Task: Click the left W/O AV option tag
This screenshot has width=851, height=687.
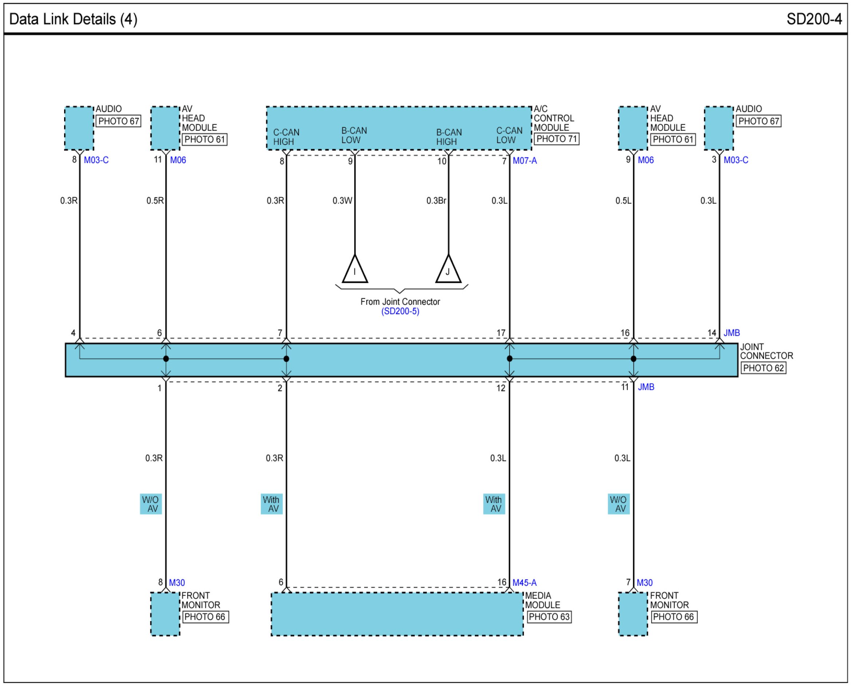Action: click(150, 504)
